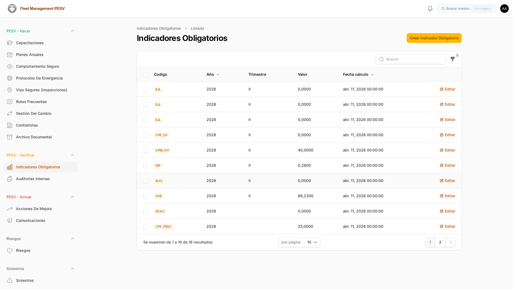
Task: Click the IDP code badge
Action: (158, 166)
